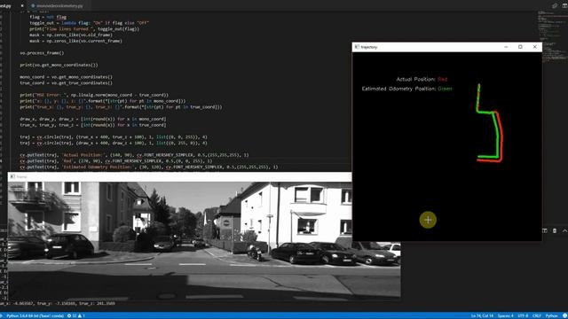568x319 pixels.
Task: Click the trajectory window title bar icon
Action: click(357, 47)
